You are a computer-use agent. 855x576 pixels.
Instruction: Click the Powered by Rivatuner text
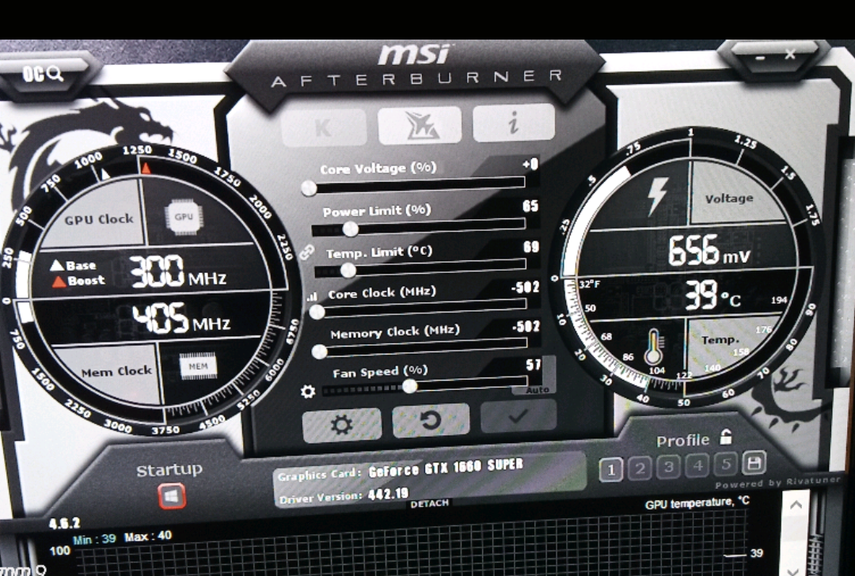[778, 483]
